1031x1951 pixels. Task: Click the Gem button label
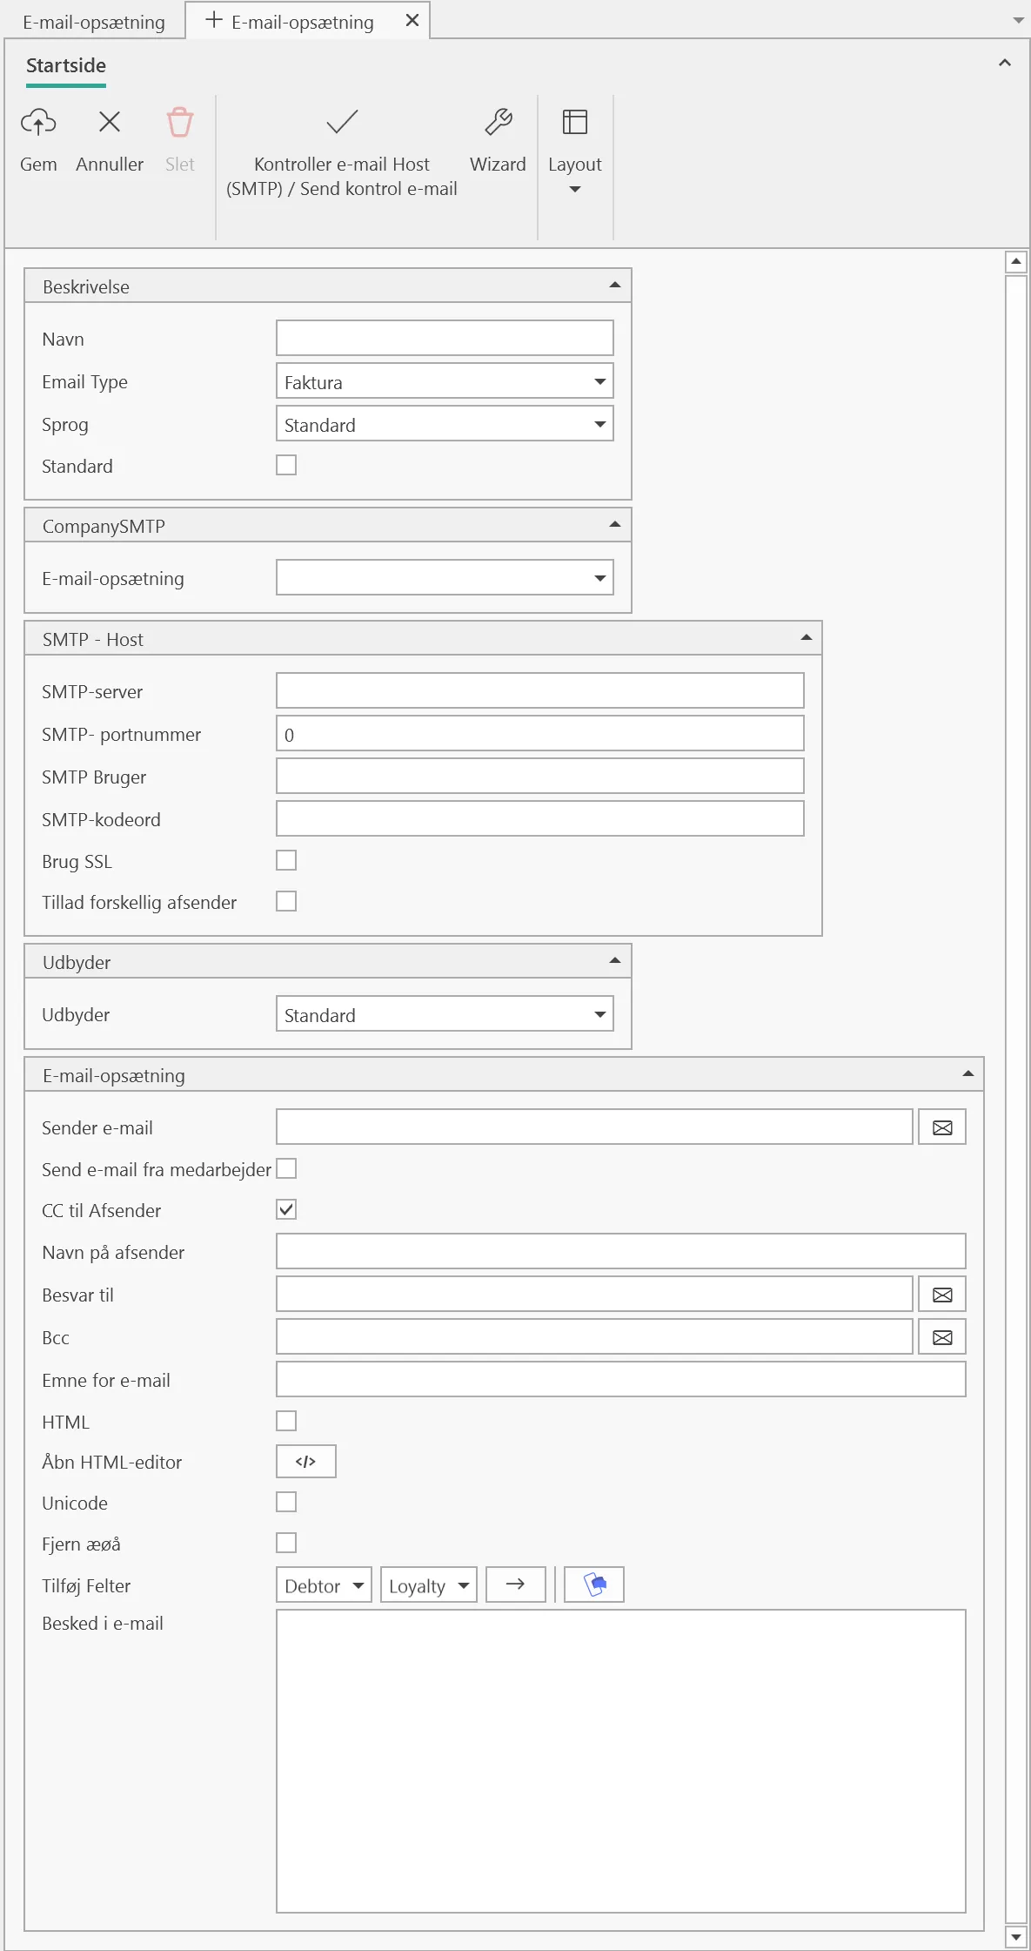[x=38, y=165]
